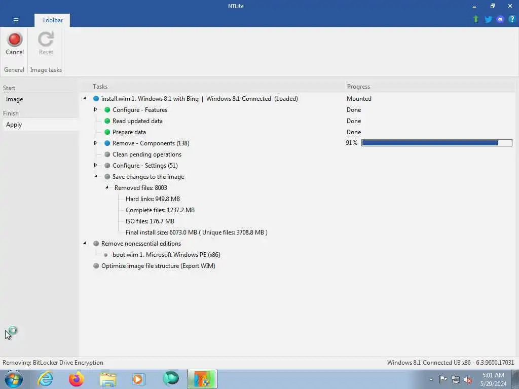Click the green dot beside Read updated data

coord(107,121)
